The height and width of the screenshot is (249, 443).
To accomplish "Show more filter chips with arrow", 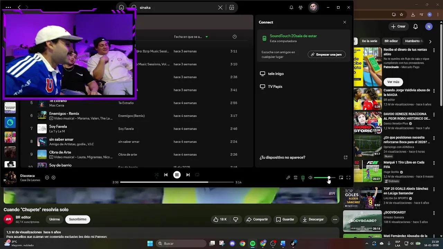I will (x=430, y=41).
